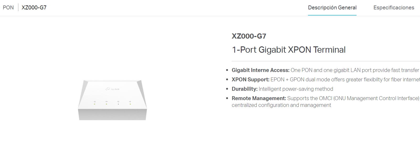Click the 1-Port Gigabit XPON Terminal title
420x146 pixels.
pos(289,50)
